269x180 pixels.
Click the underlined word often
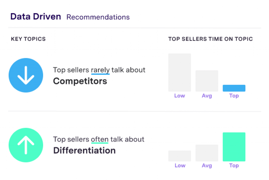coord(100,139)
